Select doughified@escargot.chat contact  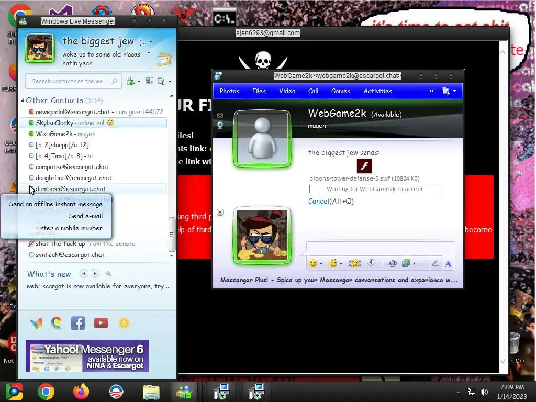coord(93,178)
